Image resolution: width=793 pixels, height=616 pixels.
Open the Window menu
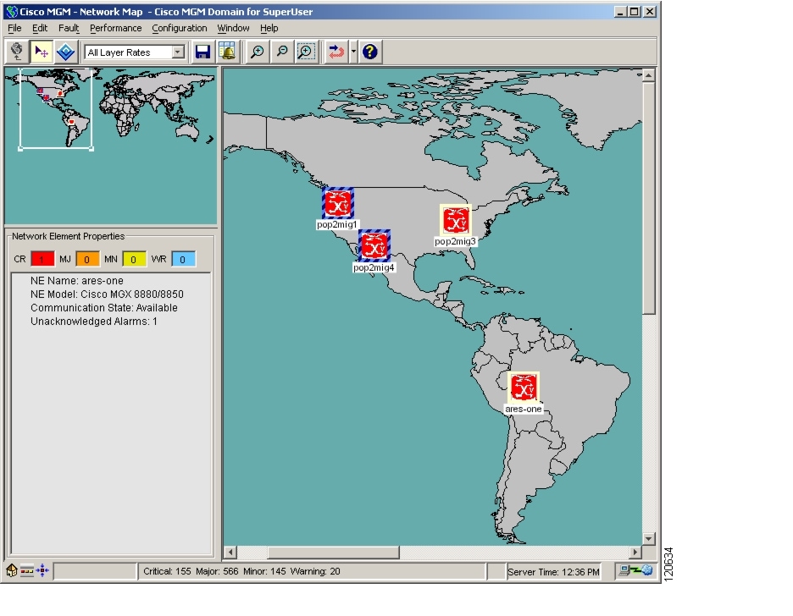[x=233, y=28]
